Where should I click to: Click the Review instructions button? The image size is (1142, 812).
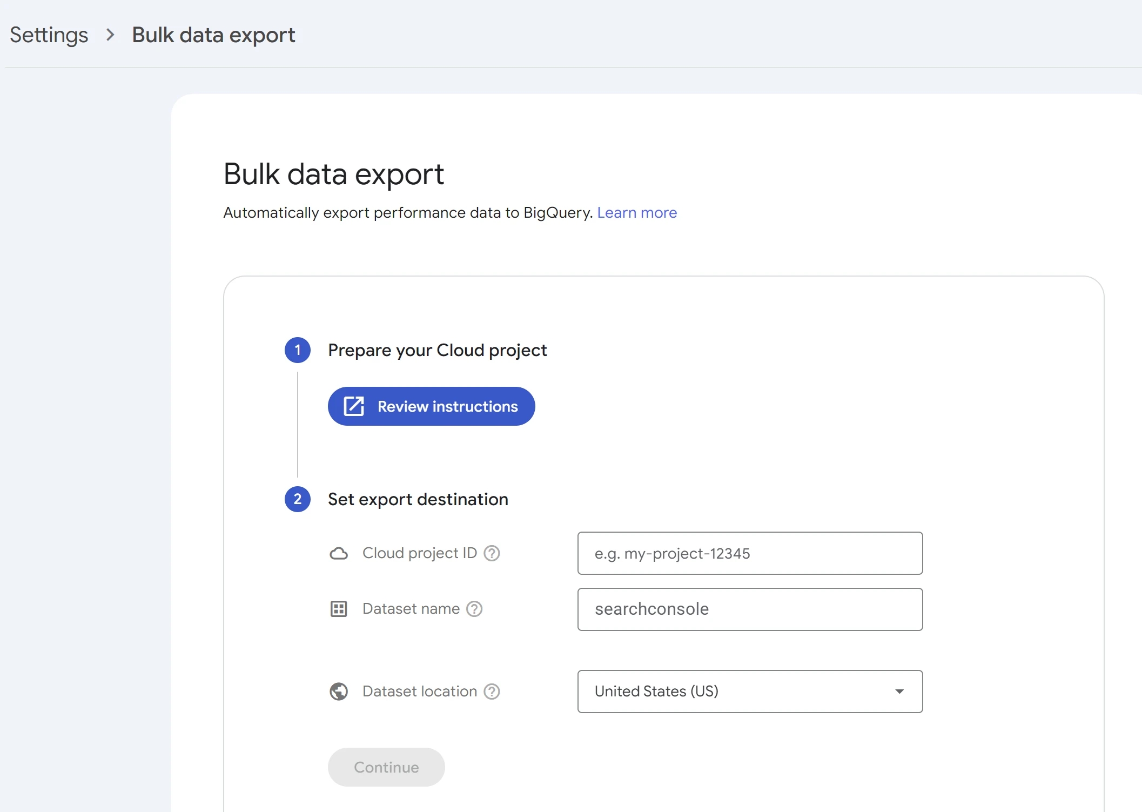[x=431, y=406]
